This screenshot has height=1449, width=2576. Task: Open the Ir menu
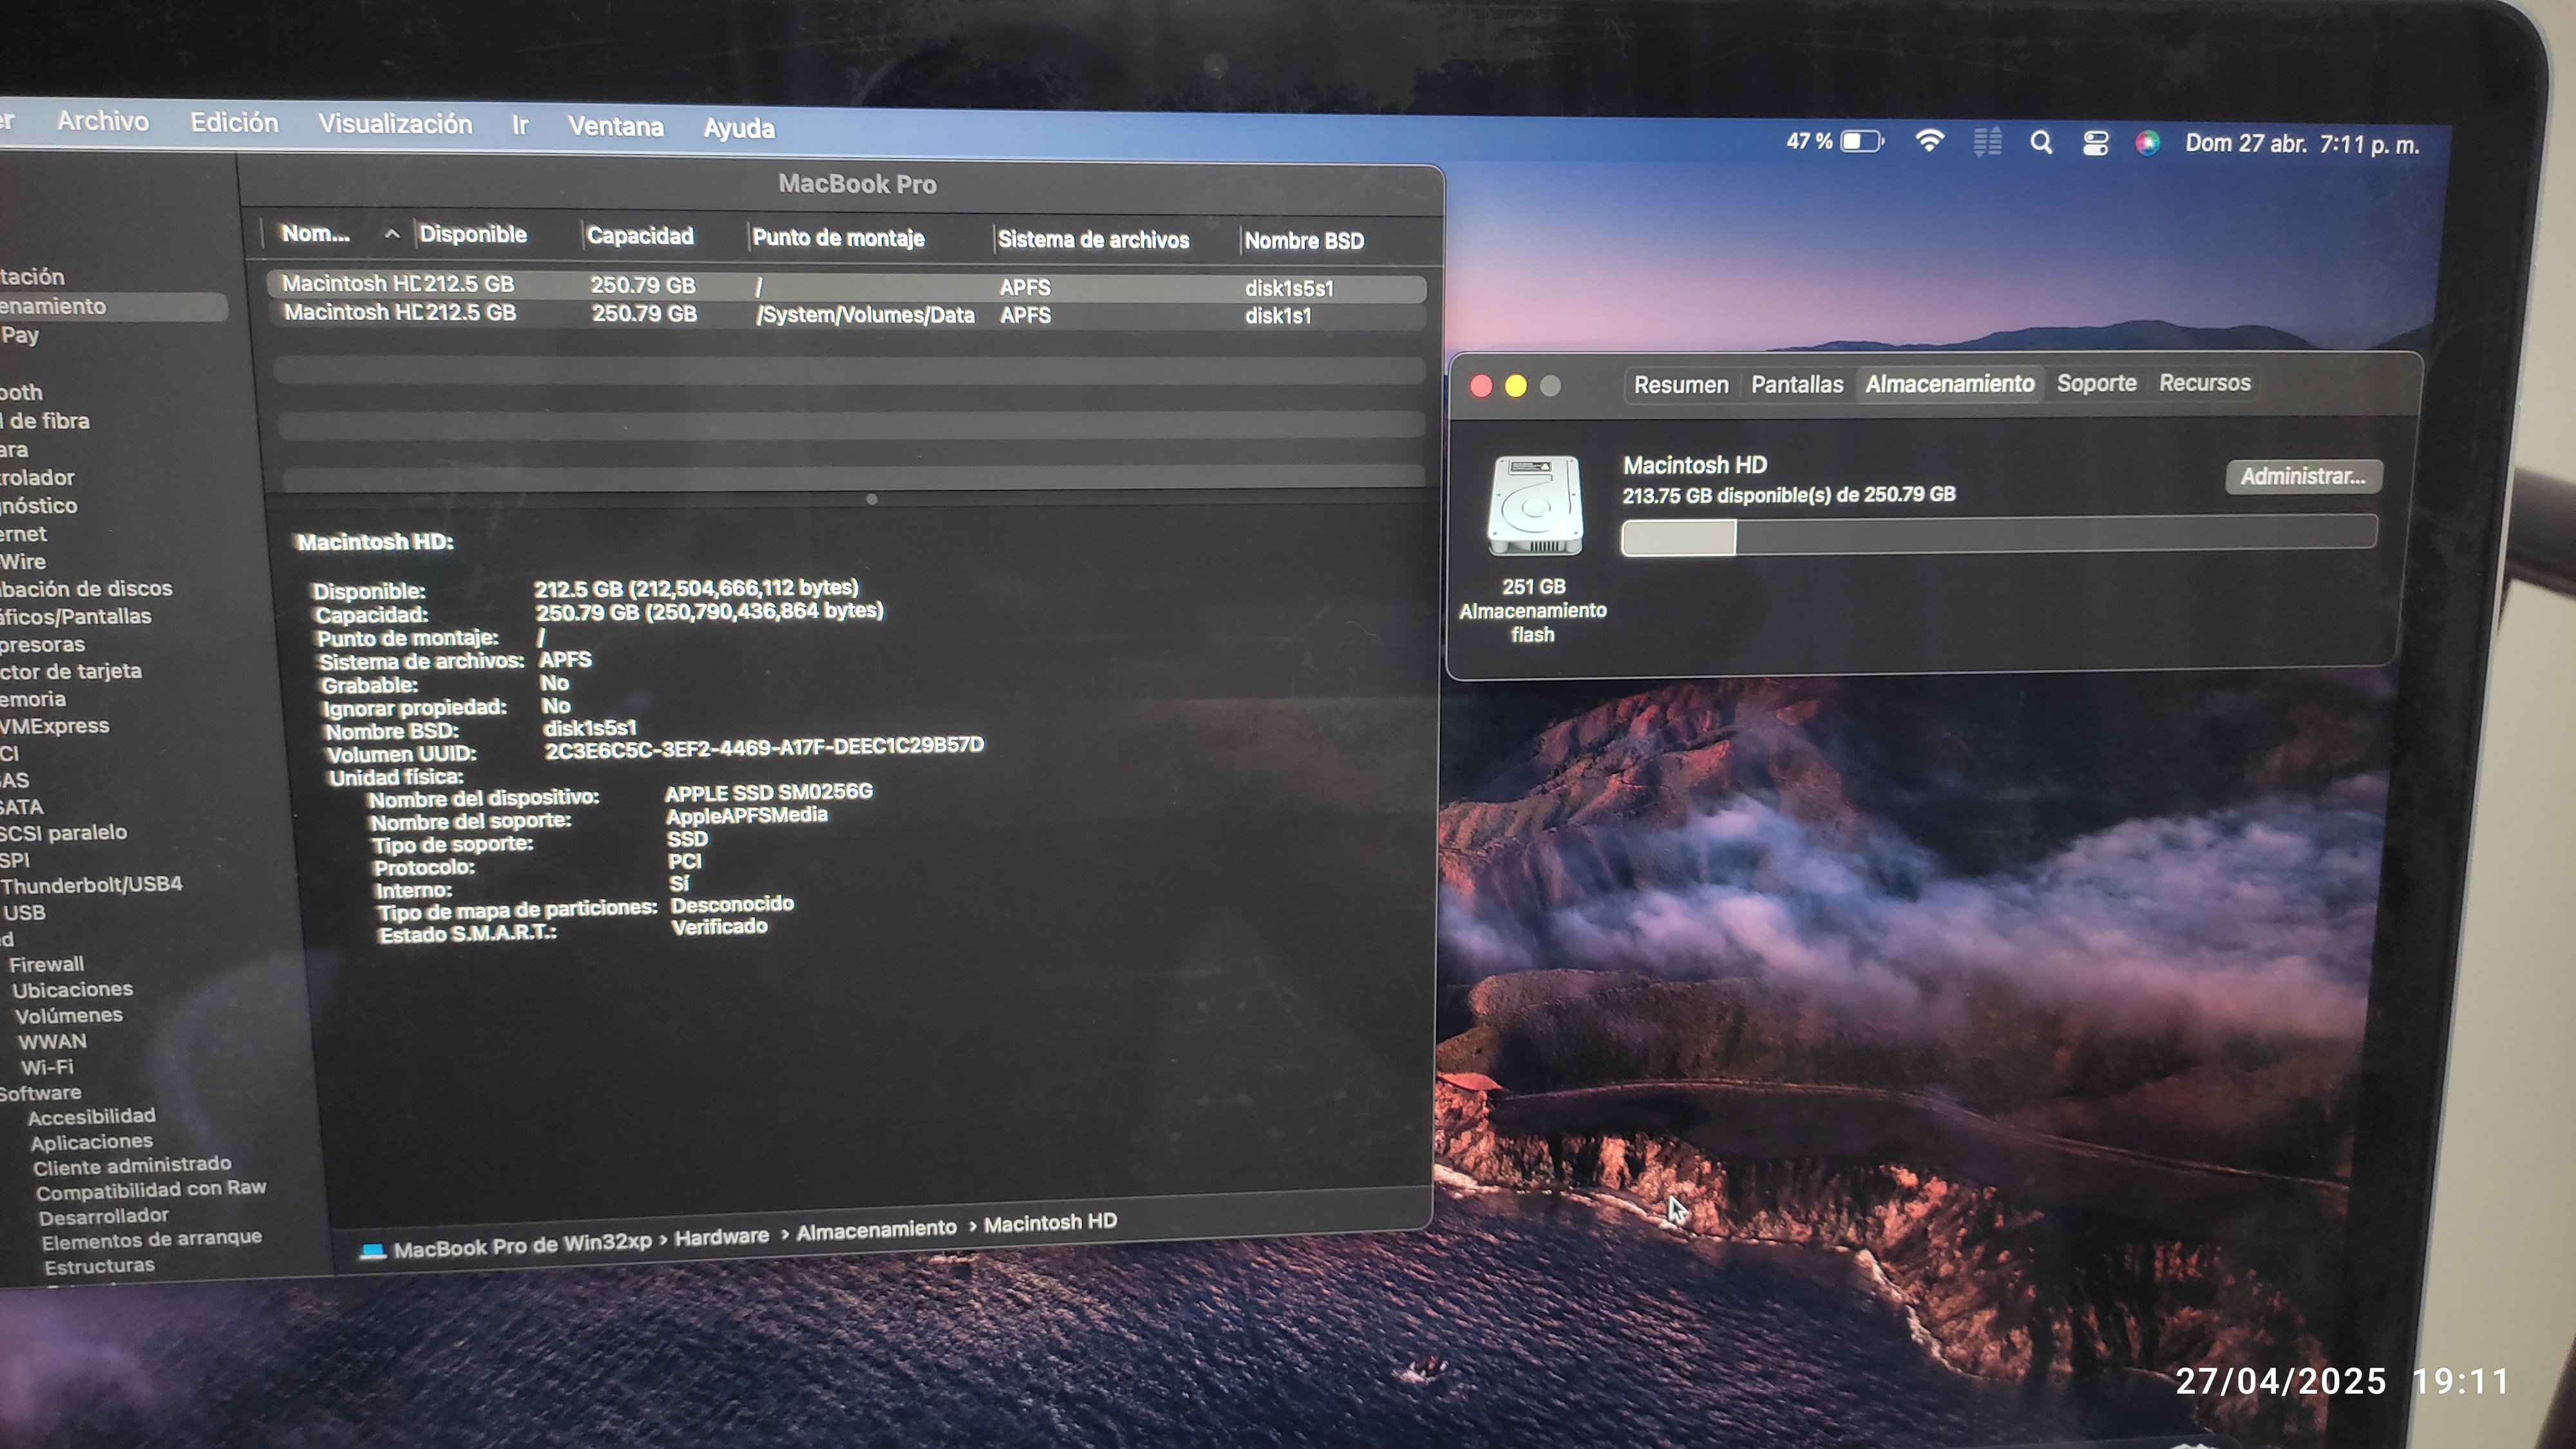[520, 126]
